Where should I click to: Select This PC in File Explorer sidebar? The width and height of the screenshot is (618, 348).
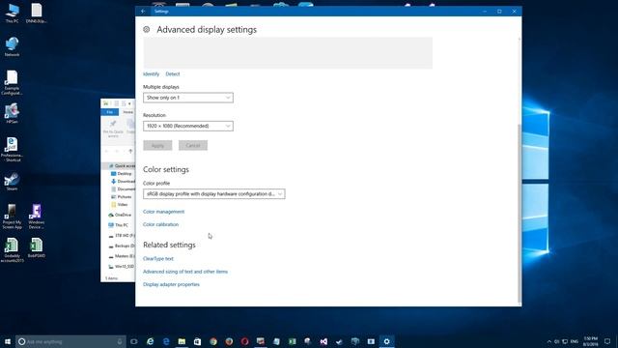[x=118, y=225]
